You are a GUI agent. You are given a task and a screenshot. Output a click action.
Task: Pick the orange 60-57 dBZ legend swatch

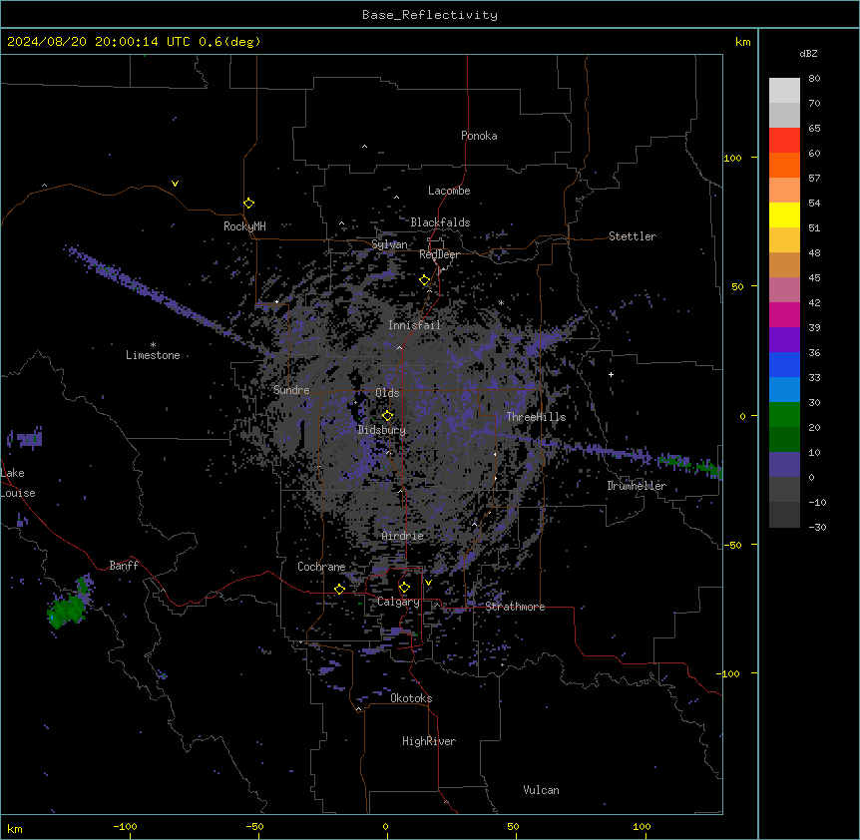click(784, 165)
